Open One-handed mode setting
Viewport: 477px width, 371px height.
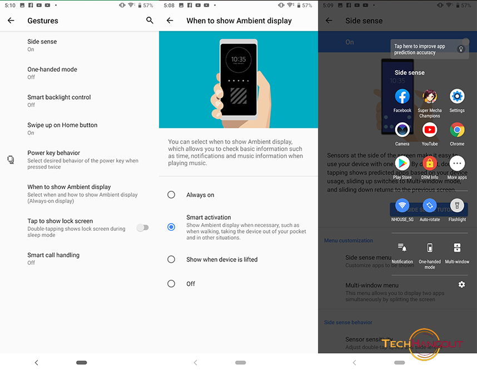click(x=79, y=73)
